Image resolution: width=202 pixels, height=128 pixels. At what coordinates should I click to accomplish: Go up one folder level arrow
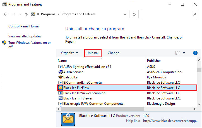[x=26, y=14]
